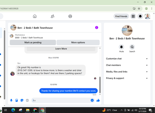
Task: Click listing thumbnail in chat header
Action: [x=13, y=28]
